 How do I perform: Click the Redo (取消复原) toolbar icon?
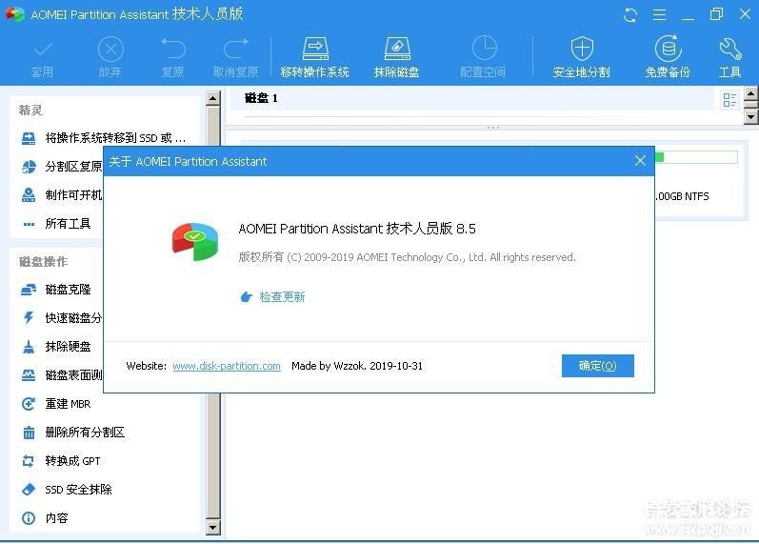tap(236, 56)
